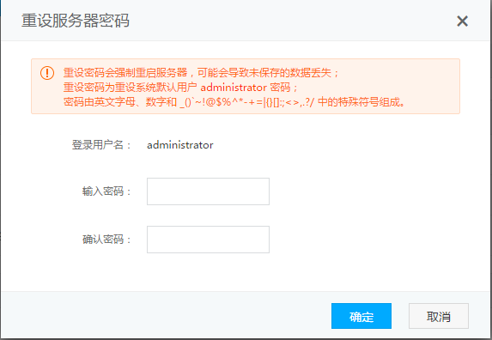Click warning line mentioning 默认用户 administrator 密码
Screen dimensions: 492x340
coord(180,88)
